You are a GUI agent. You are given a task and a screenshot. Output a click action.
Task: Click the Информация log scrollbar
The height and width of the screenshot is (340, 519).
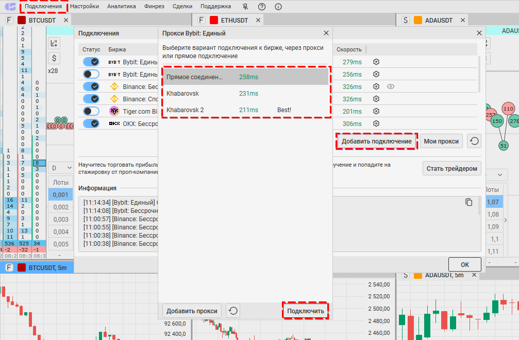(479, 206)
